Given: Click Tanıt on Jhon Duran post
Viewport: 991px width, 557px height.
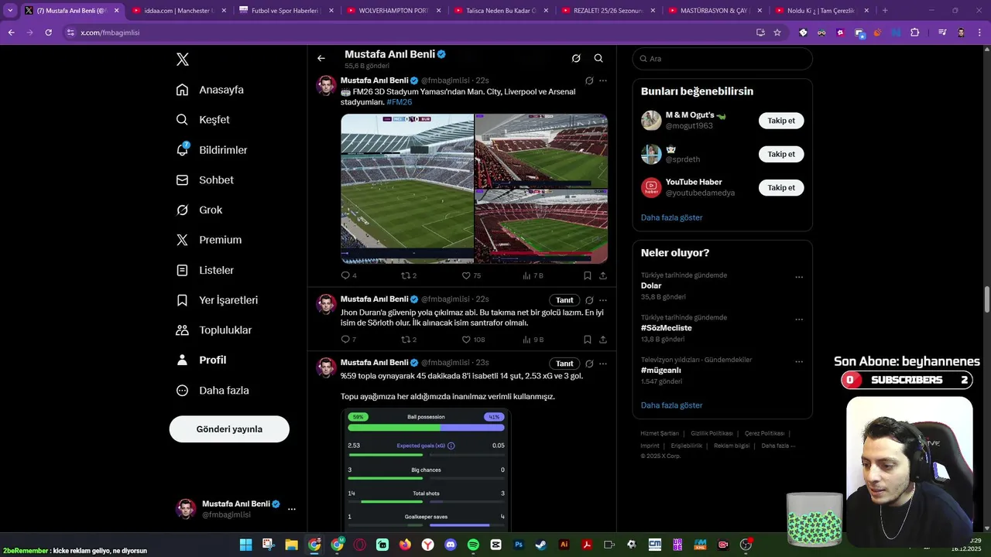Looking at the screenshot, I should click(x=564, y=300).
